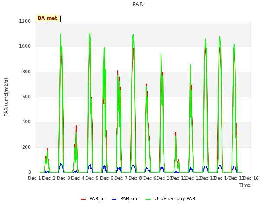
Task: Click the PAR_out legend label
Action: tap(130, 198)
